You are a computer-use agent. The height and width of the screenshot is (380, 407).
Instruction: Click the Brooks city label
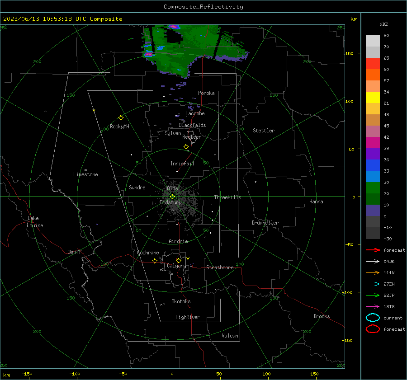point(322,316)
